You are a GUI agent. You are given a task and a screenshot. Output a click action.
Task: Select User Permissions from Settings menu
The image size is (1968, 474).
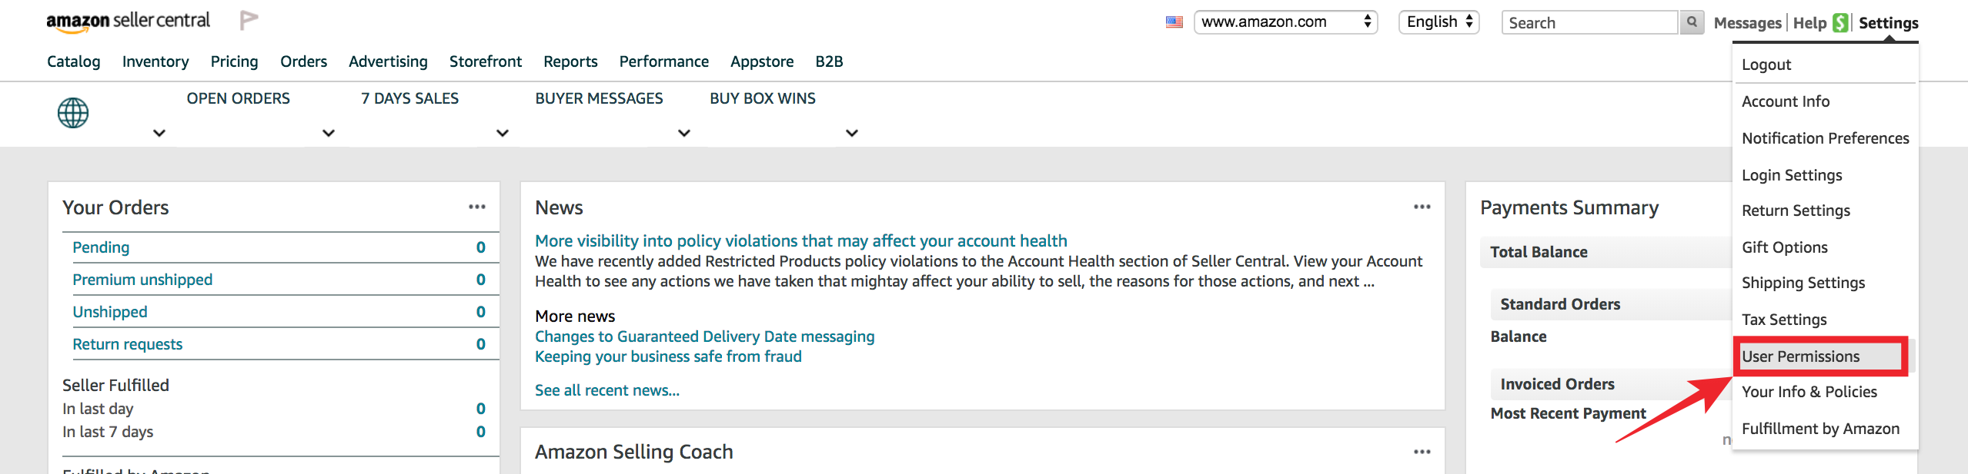(x=1801, y=356)
